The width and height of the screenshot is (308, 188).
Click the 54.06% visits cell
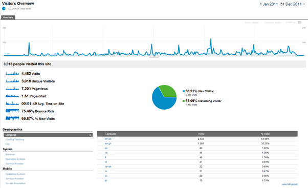coord(265,139)
